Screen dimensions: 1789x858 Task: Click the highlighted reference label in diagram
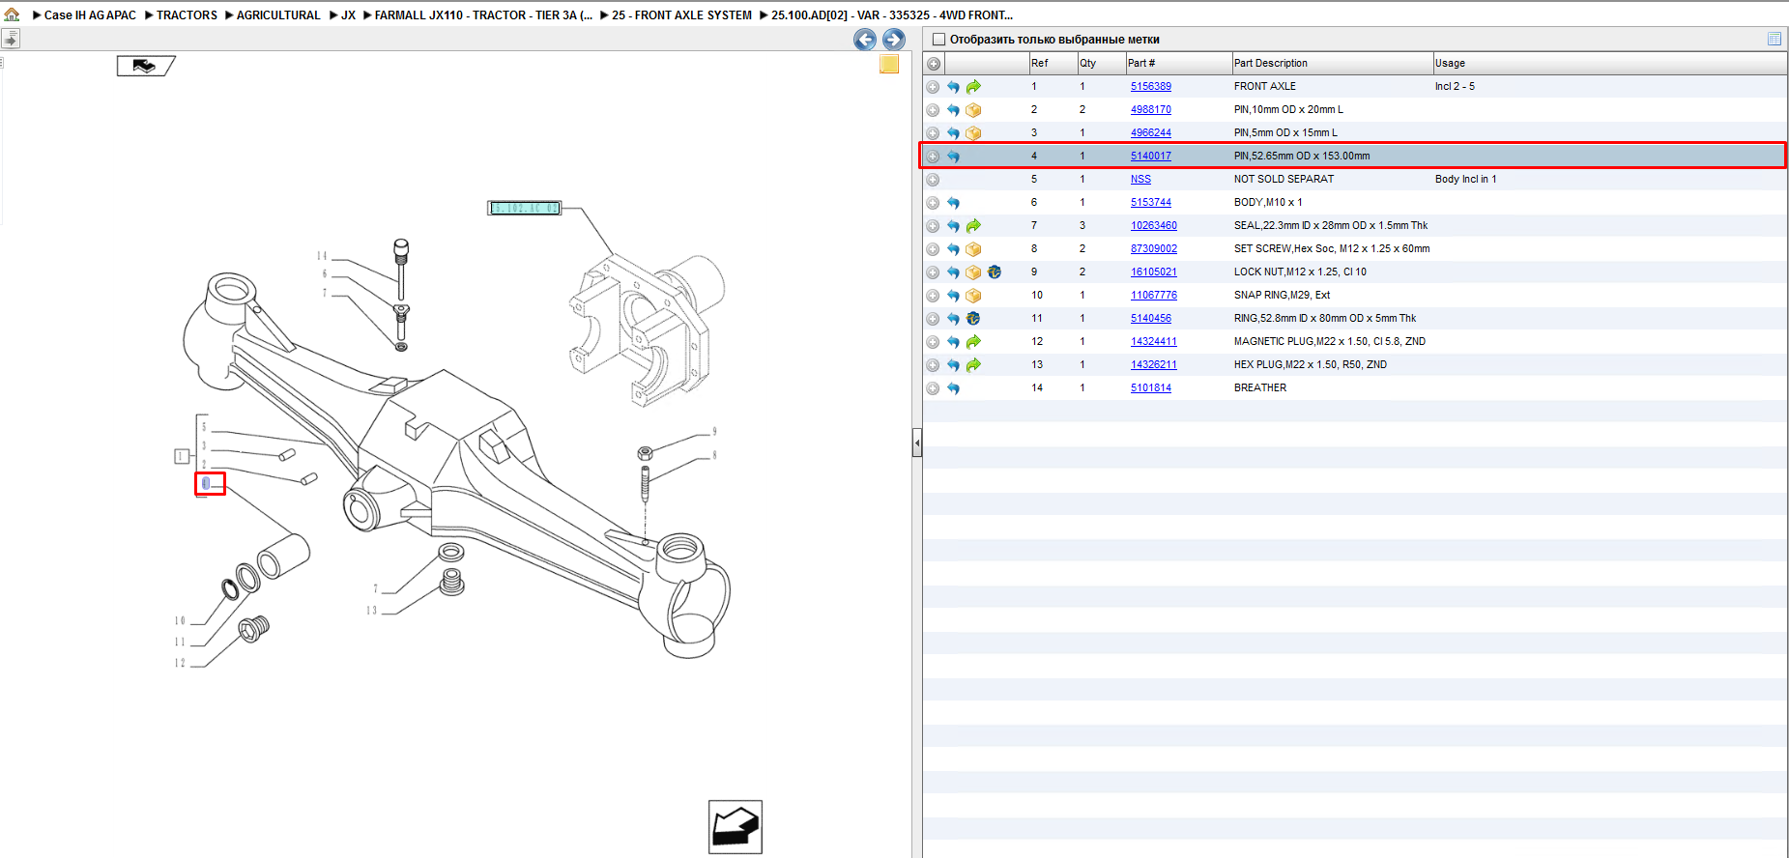(x=210, y=483)
